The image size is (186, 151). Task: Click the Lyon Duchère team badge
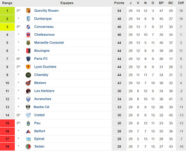pos(28,67)
